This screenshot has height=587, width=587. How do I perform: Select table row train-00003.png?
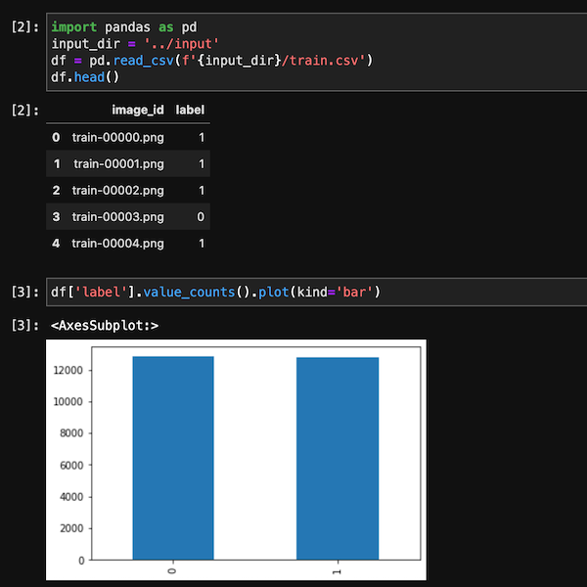pyautogui.click(x=128, y=216)
